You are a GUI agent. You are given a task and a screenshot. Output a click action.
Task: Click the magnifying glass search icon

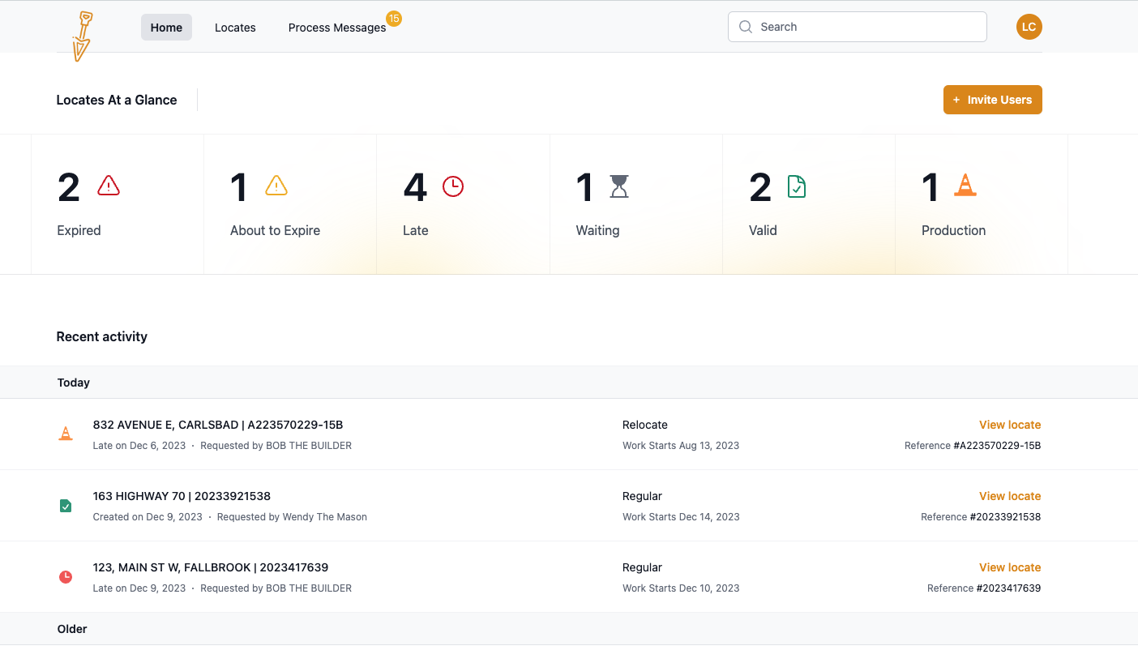(746, 27)
